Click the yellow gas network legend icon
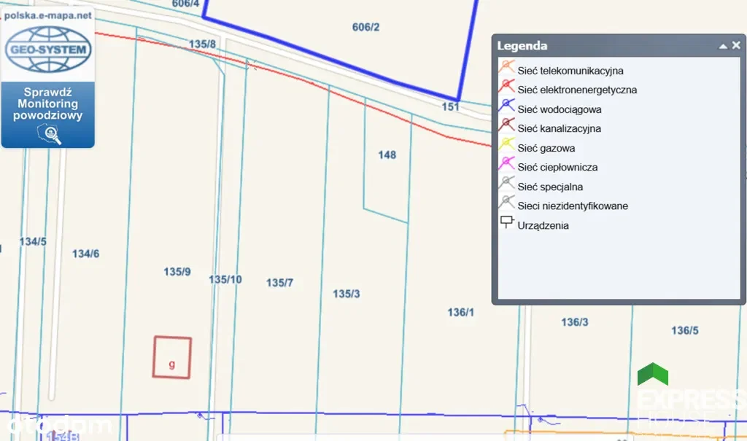This screenshot has width=747, height=441. 506,146
